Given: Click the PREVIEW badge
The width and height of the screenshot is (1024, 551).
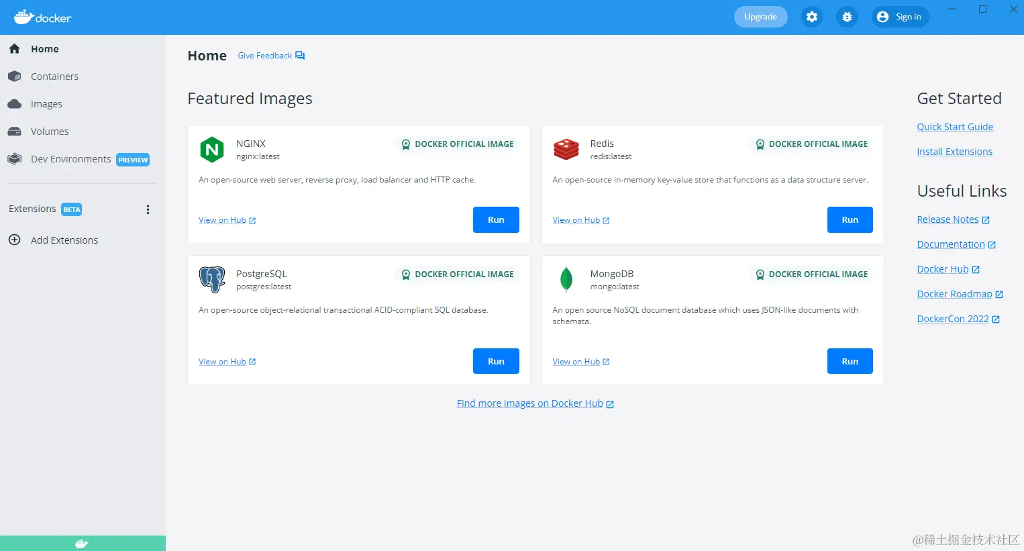Looking at the screenshot, I should point(133,160).
